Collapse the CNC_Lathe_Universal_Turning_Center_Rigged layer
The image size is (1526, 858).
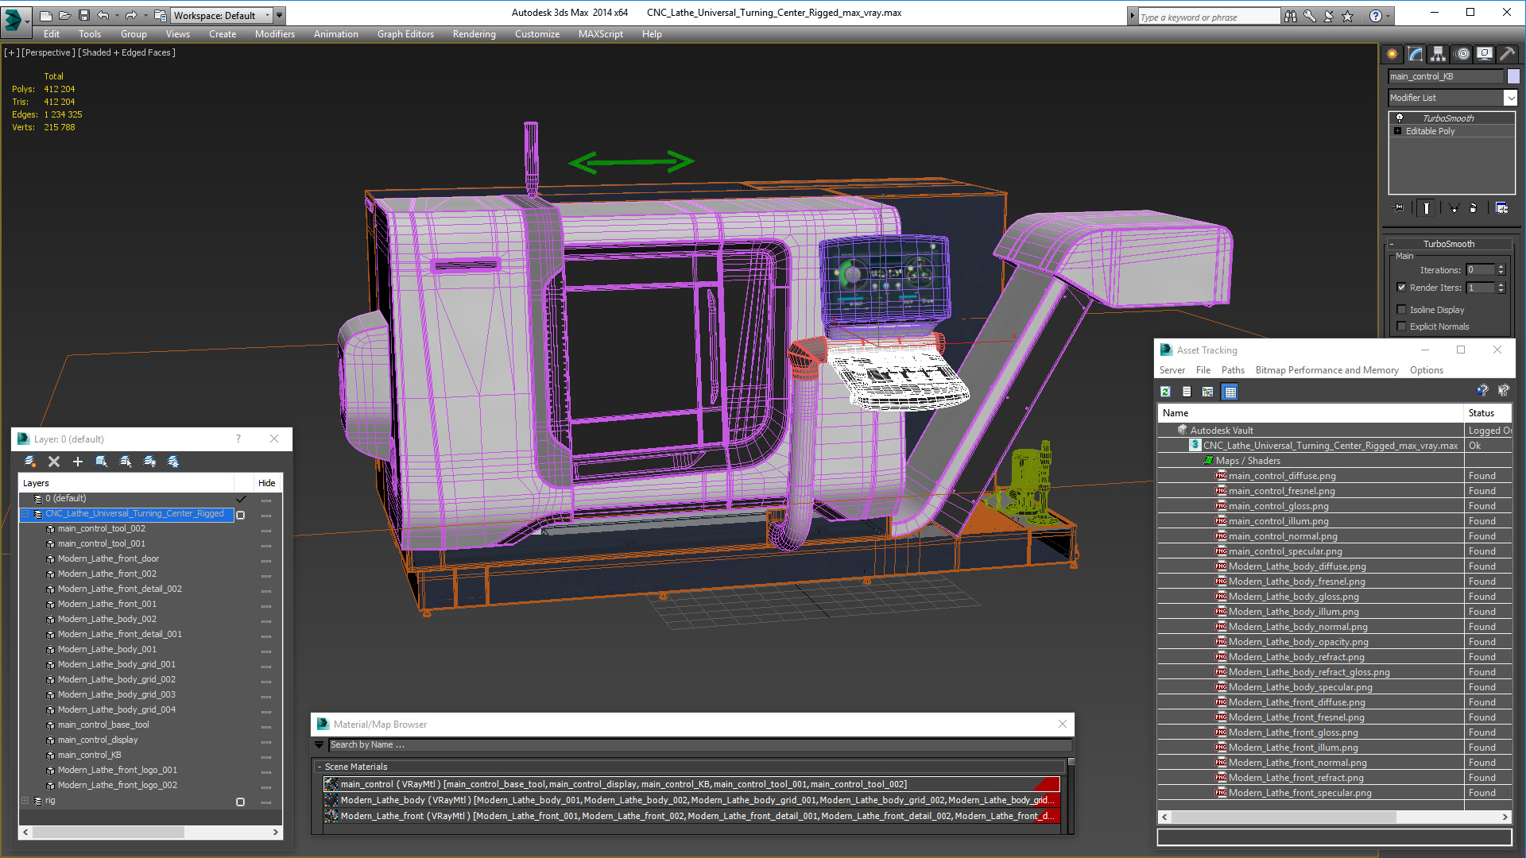pyautogui.click(x=25, y=514)
